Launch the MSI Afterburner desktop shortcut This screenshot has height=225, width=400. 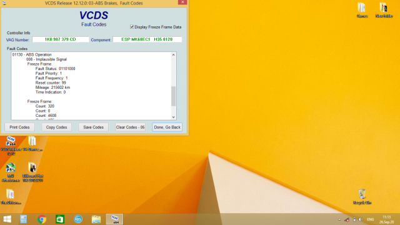pos(11,172)
